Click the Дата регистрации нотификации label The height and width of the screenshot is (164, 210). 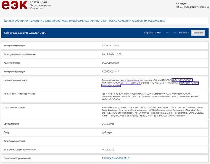click(x=20, y=150)
